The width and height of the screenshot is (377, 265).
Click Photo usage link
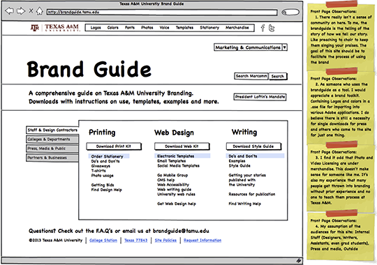click(102, 175)
